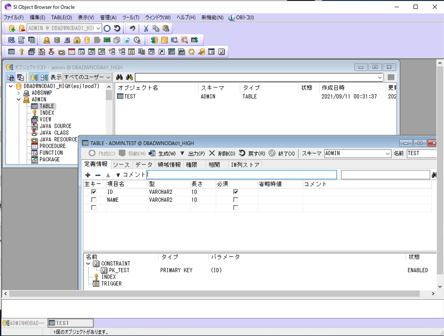Image resolution: width=444 pixels, height=336 pixels.
Task: Switch to the データ tab
Action: pyautogui.click(x=144, y=164)
